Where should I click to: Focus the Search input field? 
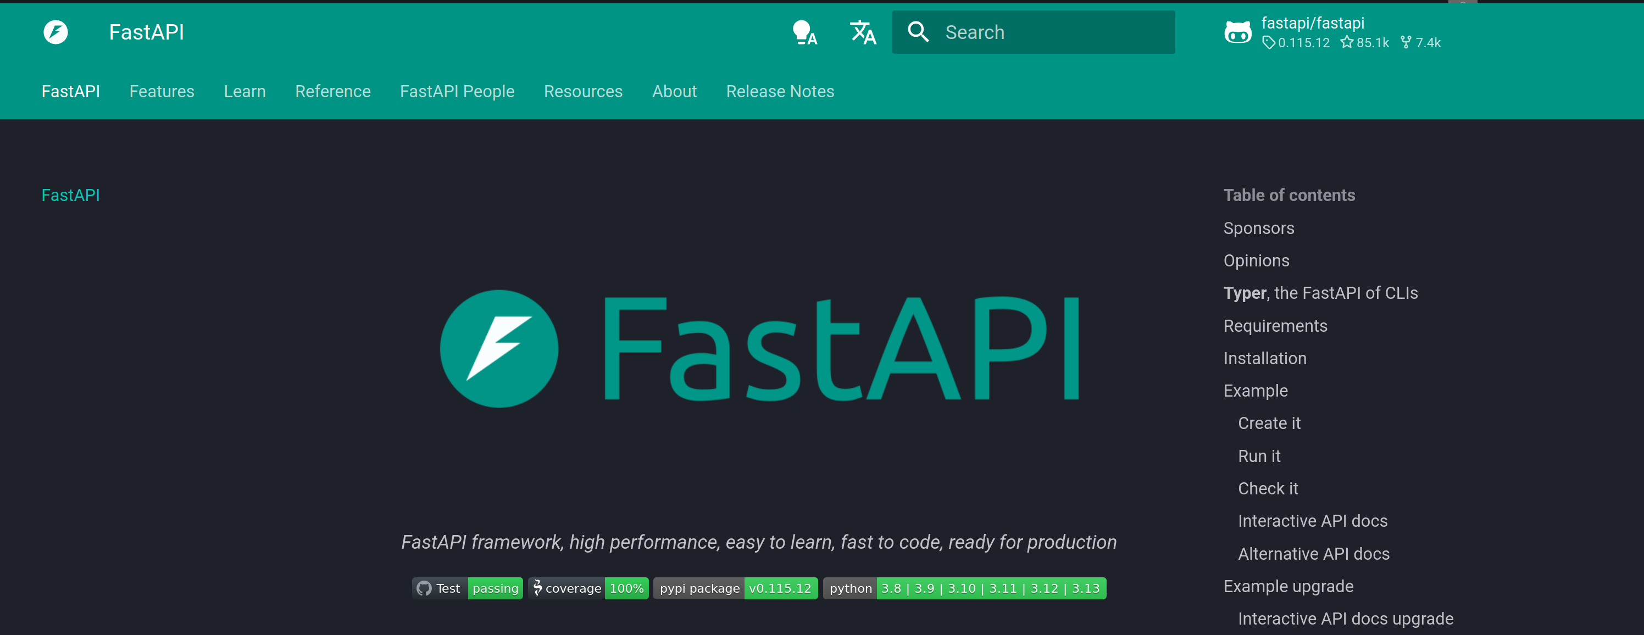[x=1033, y=32]
